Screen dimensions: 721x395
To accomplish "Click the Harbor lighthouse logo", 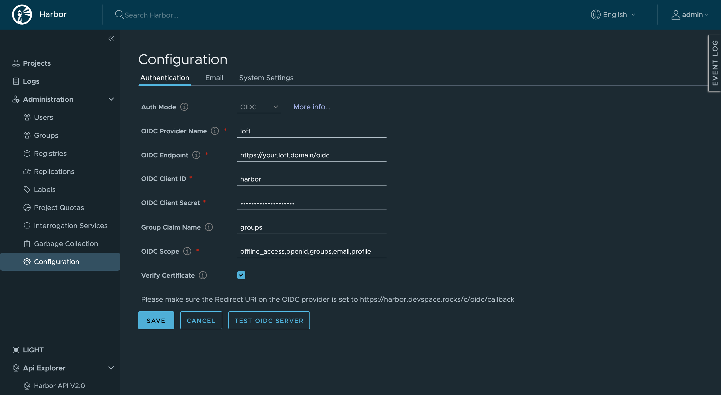I will 22,15.
